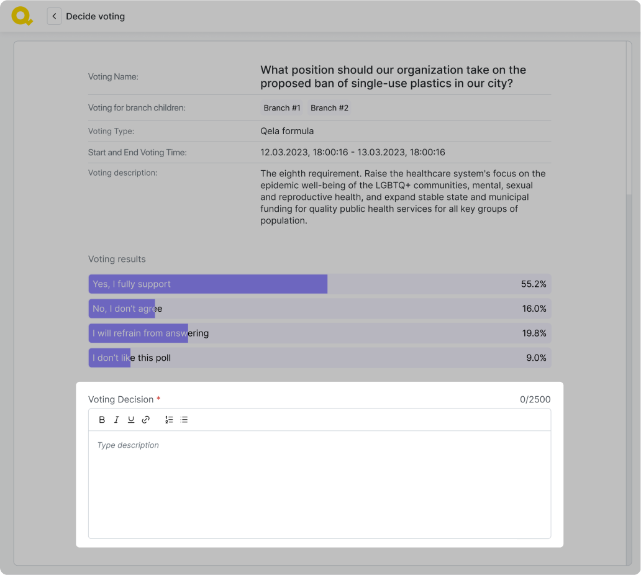Click the 0/2500 character counter

[535, 399]
